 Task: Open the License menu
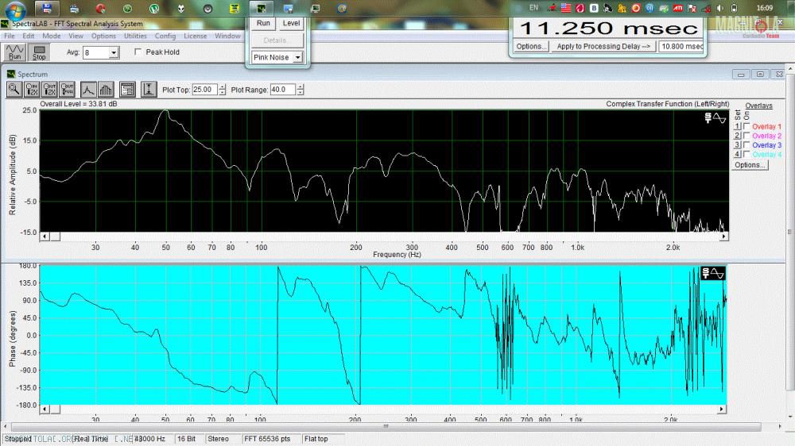[x=196, y=36]
